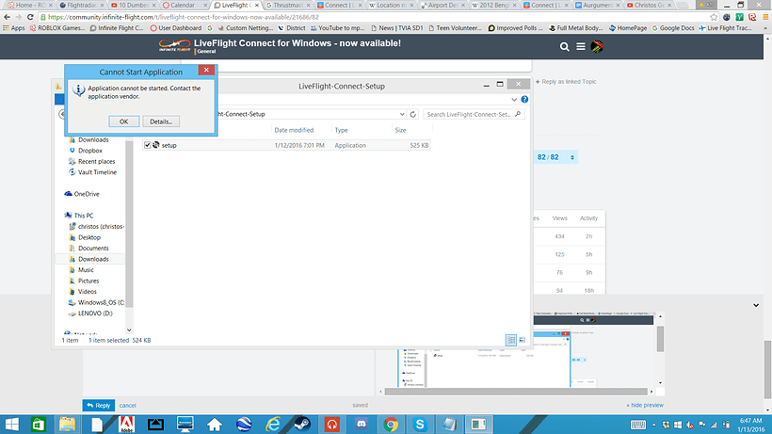Click OK in the Cannot Start Application dialog

123,121
